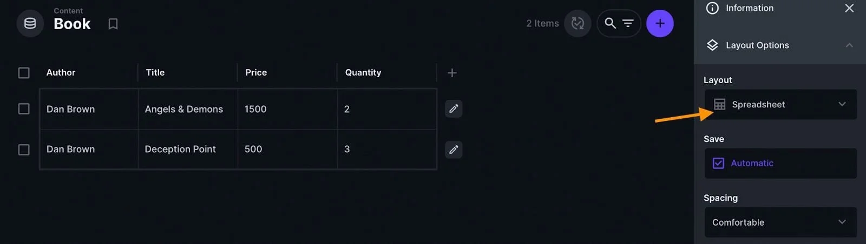The width and height of the screenshot is (866, 244).
Task: Open the Spacing dropdown set to Comfortable
Action: coord(780,222)
